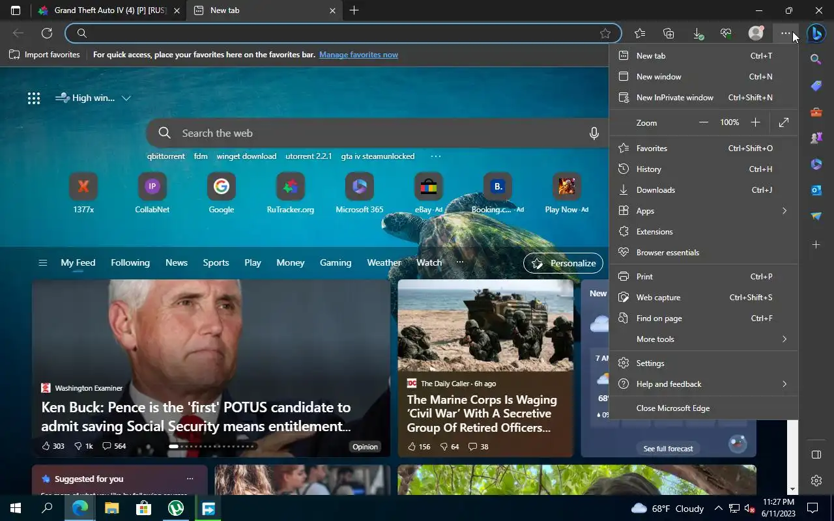This screenshot has width=834, height=521.
Task: Select History from the menu
Action: (x=703, y=169)
